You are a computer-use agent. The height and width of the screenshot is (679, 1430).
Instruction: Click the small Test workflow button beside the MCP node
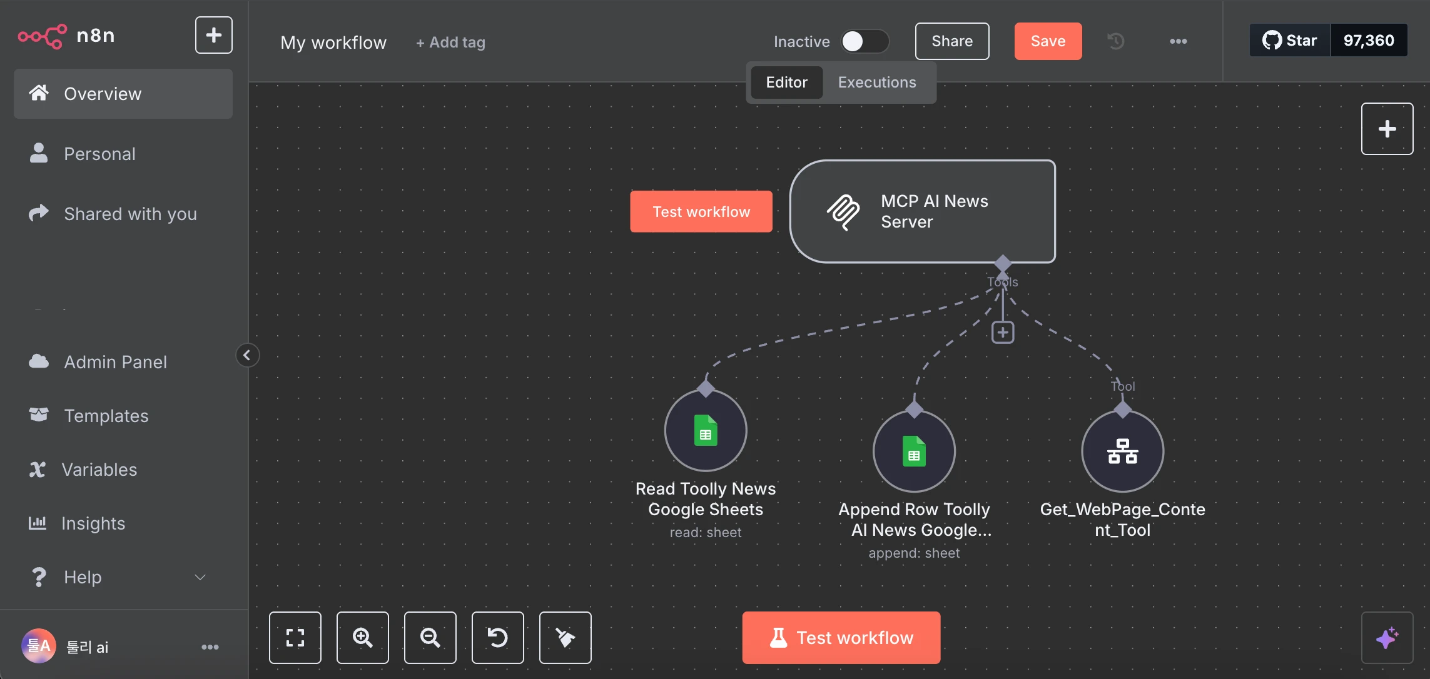tap(701, 212)
